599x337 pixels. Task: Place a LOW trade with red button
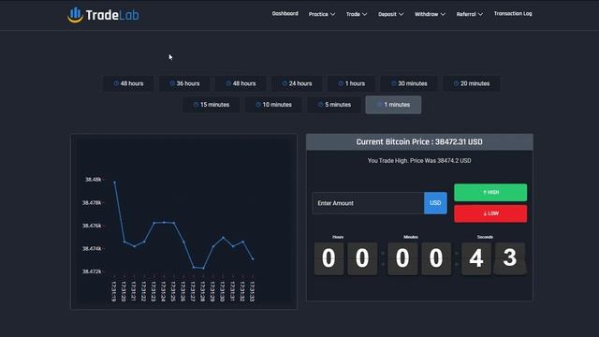[x=490, y=213]
